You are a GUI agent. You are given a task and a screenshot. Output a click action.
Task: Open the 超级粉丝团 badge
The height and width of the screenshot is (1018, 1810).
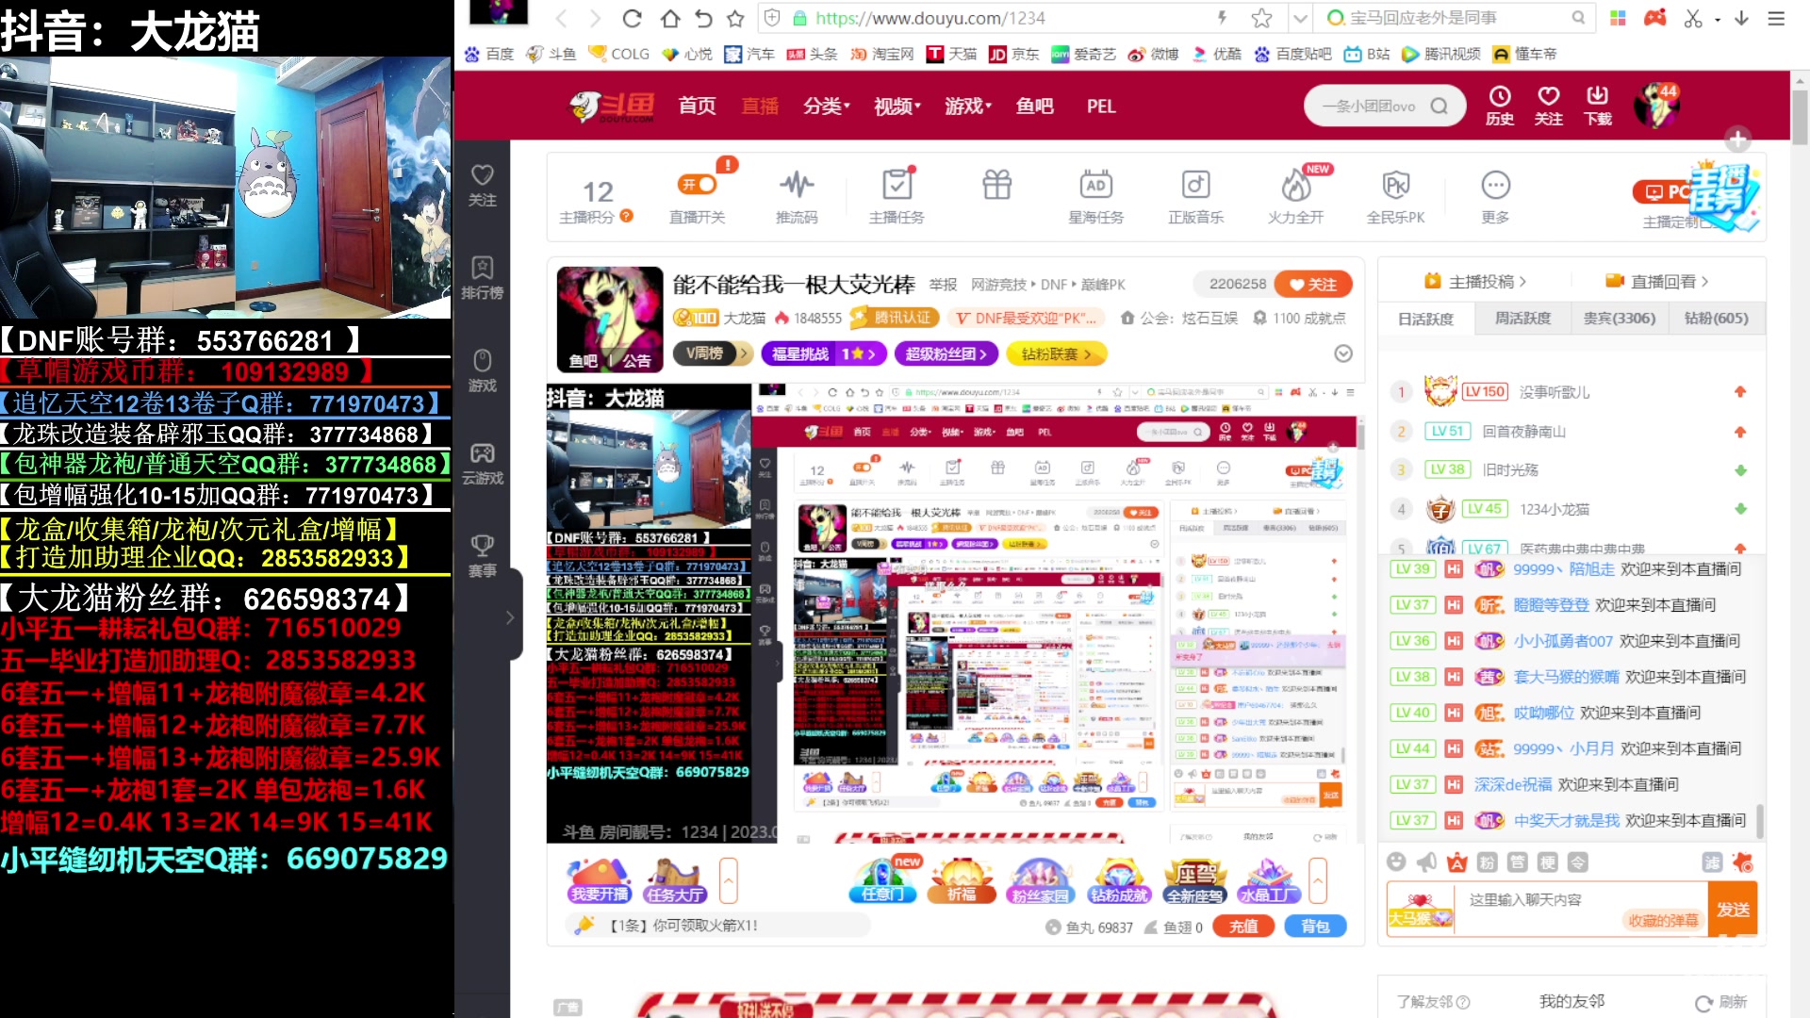tap(946, 353)
